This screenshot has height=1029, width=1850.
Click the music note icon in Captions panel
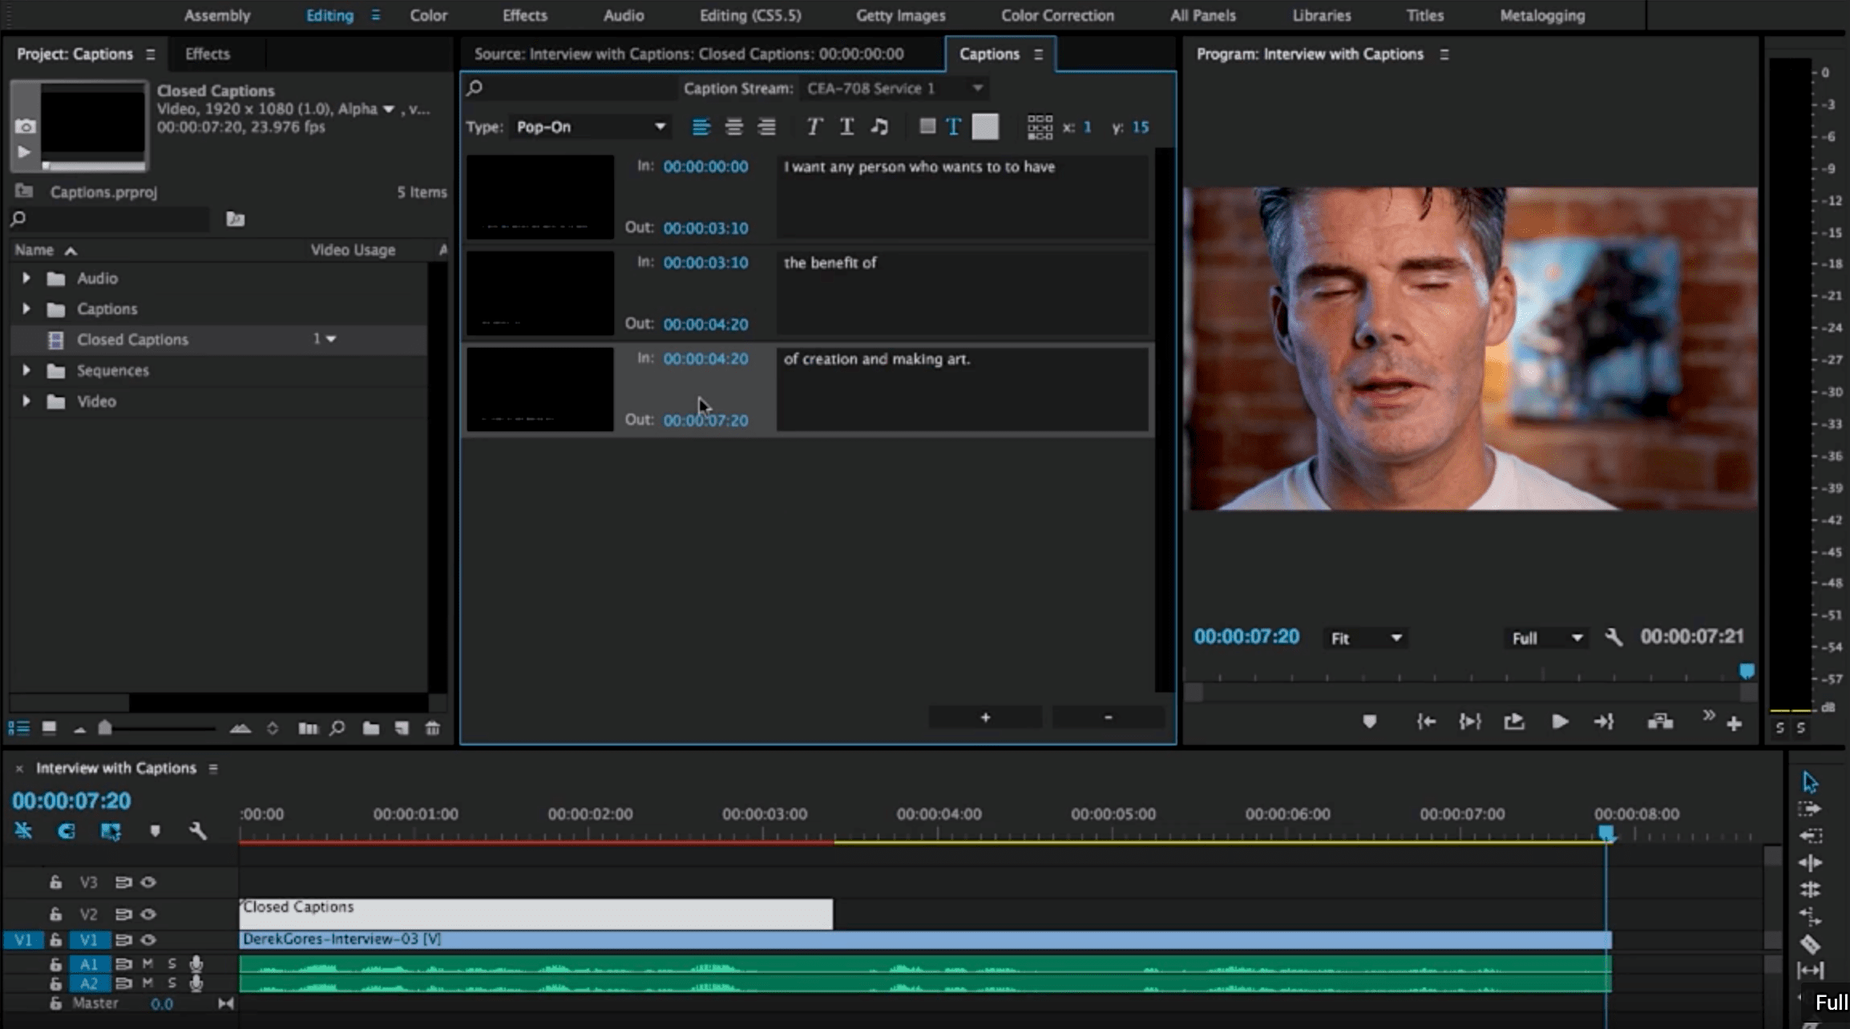(880, 127)
